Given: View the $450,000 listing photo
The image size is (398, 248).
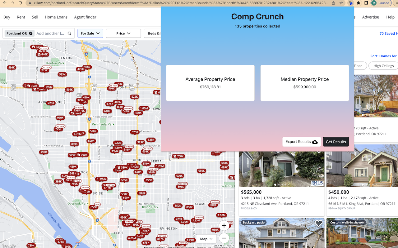Looking at the screenshot, I should (362, 166).
